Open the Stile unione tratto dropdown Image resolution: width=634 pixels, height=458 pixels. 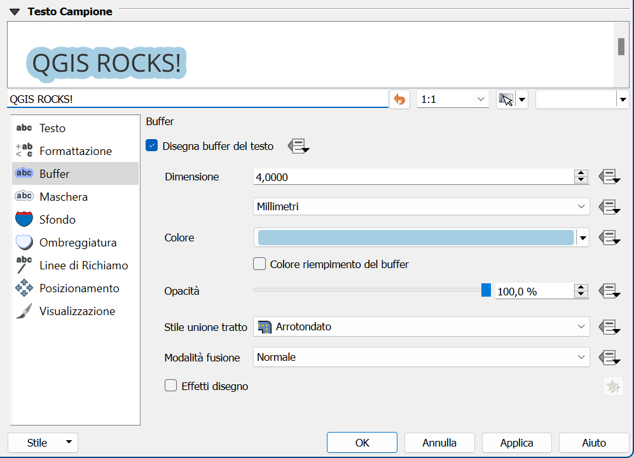click(422, 327)
